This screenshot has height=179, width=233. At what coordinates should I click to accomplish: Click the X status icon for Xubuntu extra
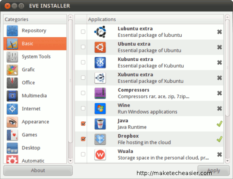[x=220, y=78]
